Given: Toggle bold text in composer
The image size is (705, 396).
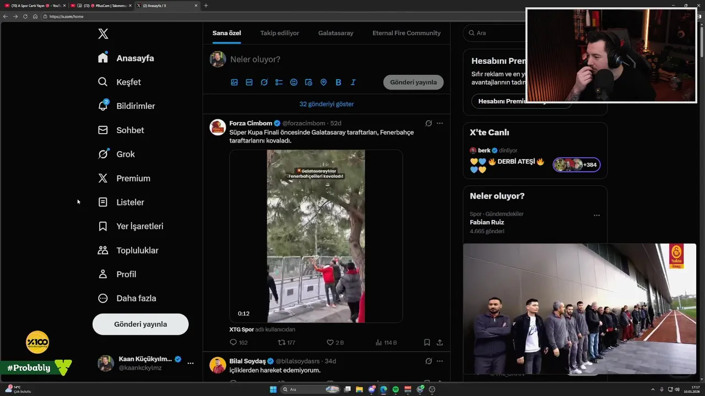Looking at the screenshot, I should pos(338,82).
